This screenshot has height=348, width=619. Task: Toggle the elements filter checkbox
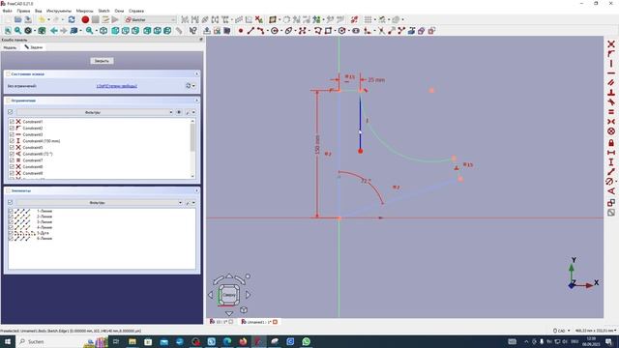pyautogui.click(x=11, y=202)
